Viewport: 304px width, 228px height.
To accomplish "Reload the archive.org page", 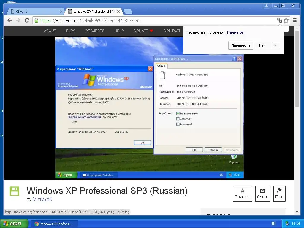I will click(x=27, y=20).
